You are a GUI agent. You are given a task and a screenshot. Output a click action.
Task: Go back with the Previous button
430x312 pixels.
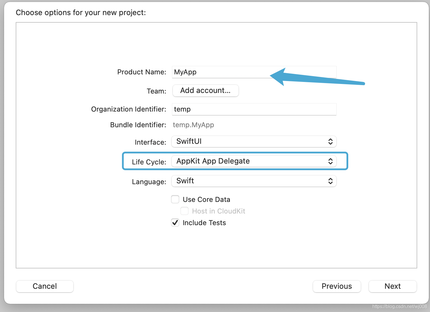[x=337, y=286]
